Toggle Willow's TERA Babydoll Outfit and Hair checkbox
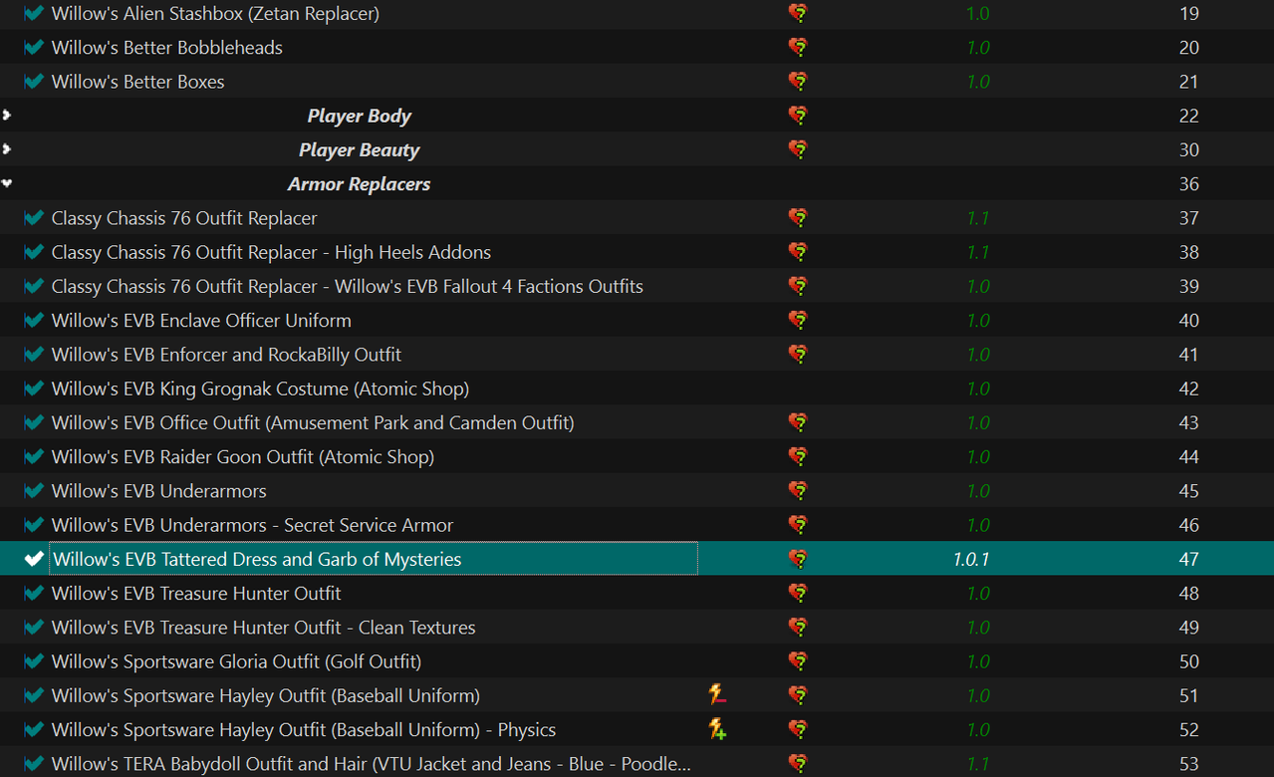 pyautogui.click(x=34, y=764)
